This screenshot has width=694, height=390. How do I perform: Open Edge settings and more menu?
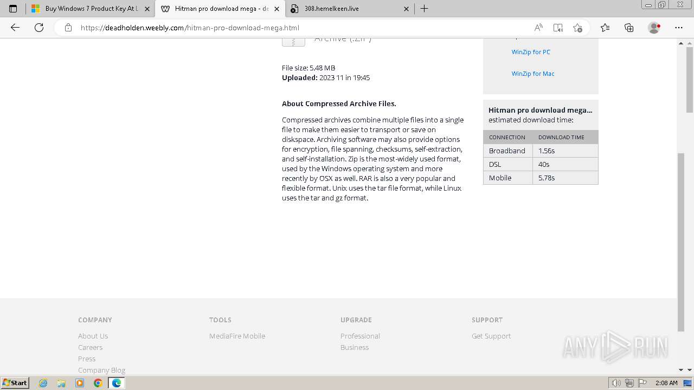click(679, 28)
